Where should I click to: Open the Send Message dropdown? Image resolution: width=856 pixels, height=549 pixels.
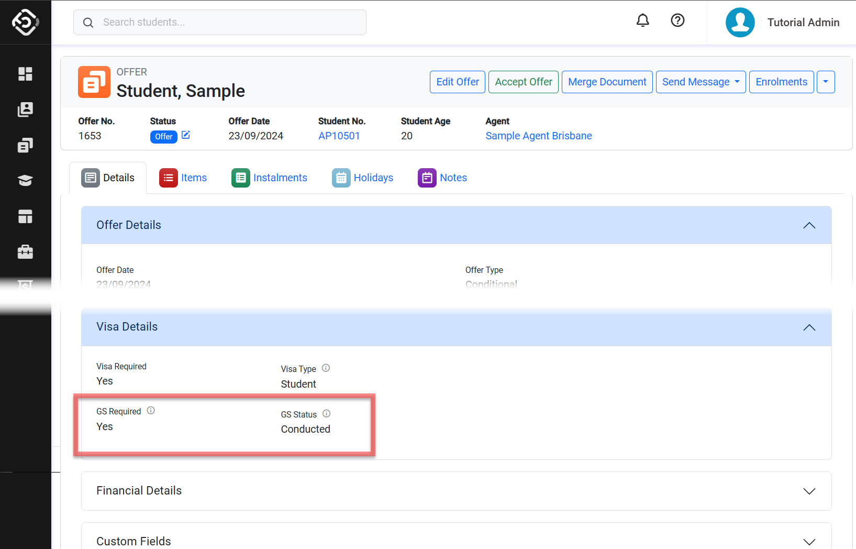[701, 82]
